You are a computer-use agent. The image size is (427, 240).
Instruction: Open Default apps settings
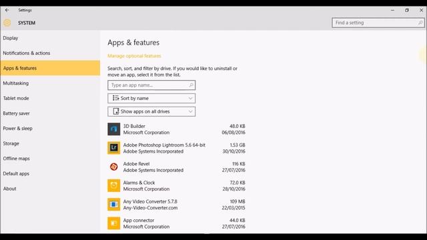(x=50, y=173)
